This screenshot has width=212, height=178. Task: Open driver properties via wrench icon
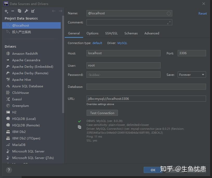tap(26, 11)
